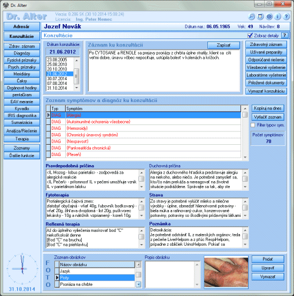The height and width of the screenshot is (296, 294).
Task: Click Odporúčané riešenie button
Action: click(266, 60)
